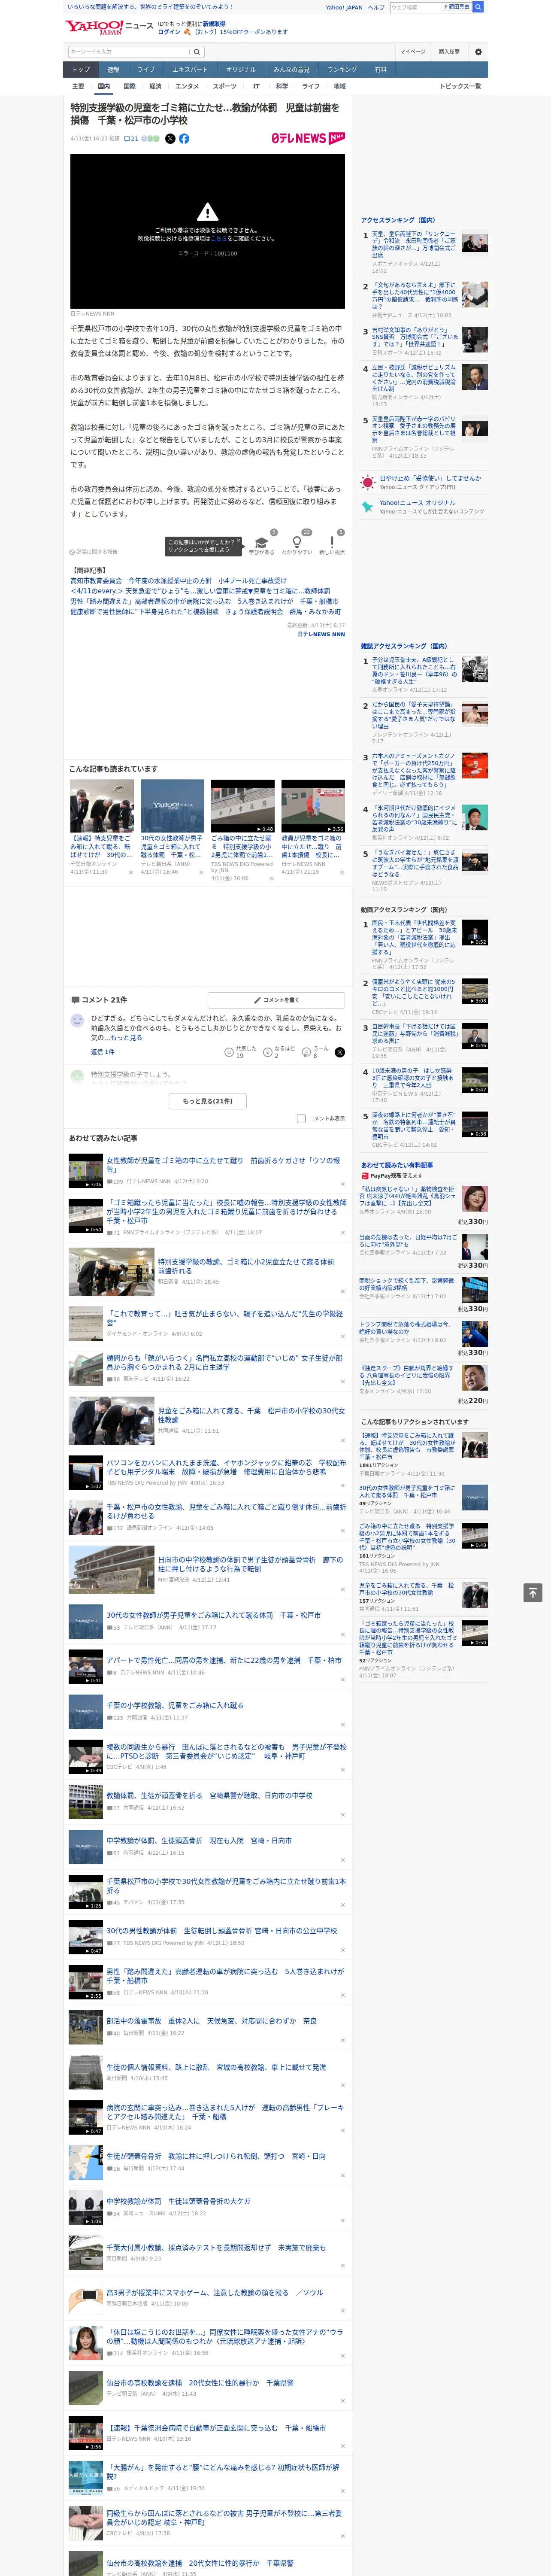The height and width of the screenshot is (2576, 551).
Task: Click the ウェブ検索 input field
Action: click(x=415, y=7)
